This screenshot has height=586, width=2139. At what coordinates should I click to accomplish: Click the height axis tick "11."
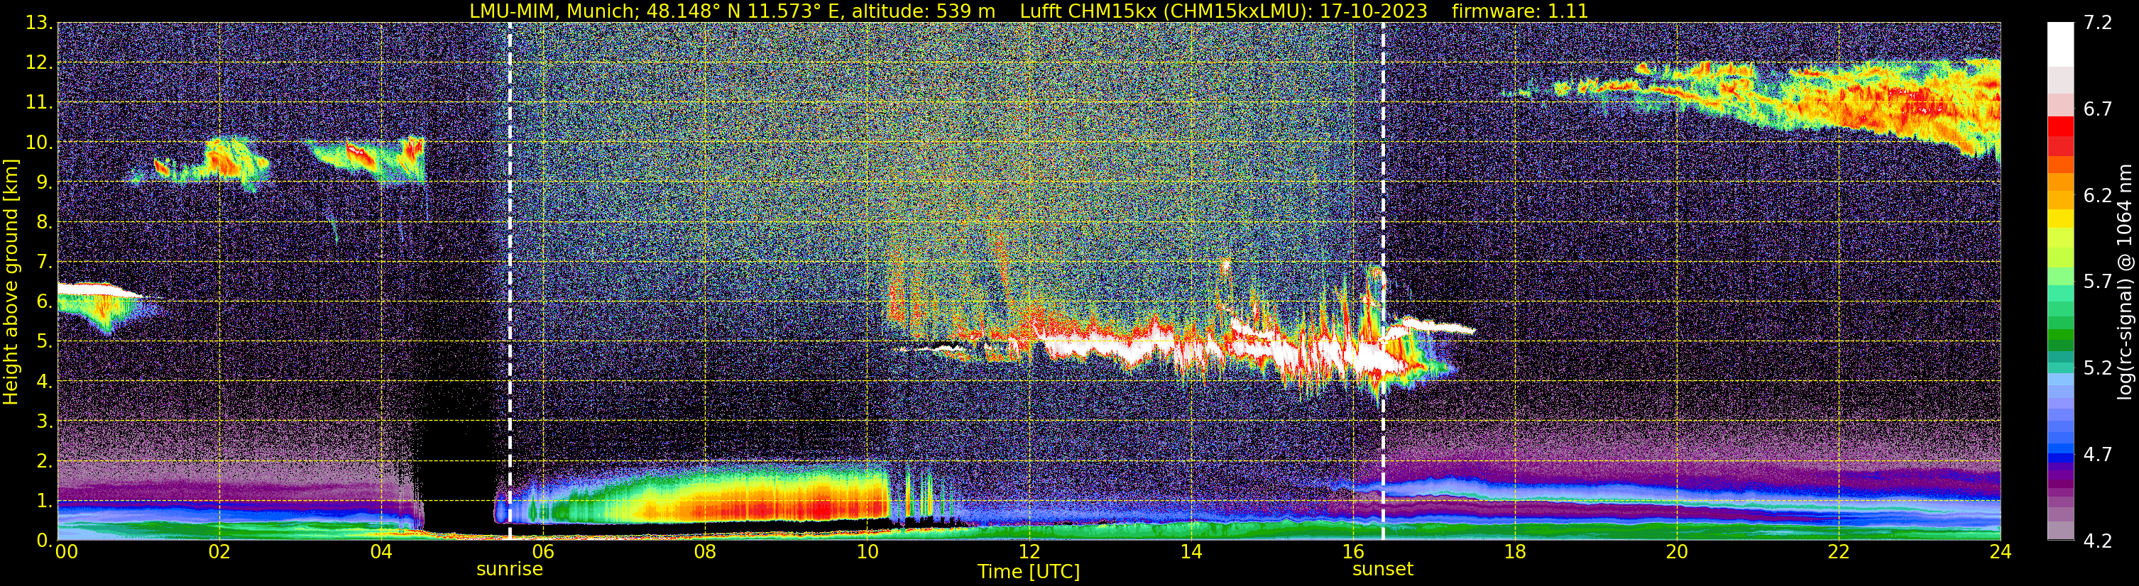(38, 103)
